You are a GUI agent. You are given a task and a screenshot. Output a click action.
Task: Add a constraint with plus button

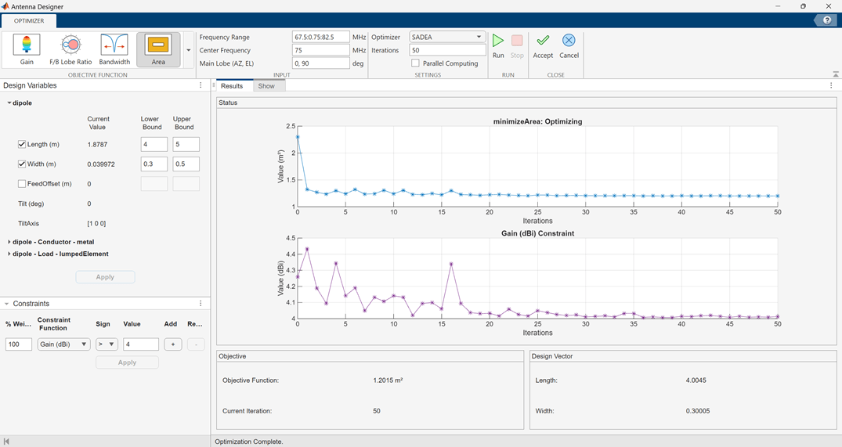(173, 344)
